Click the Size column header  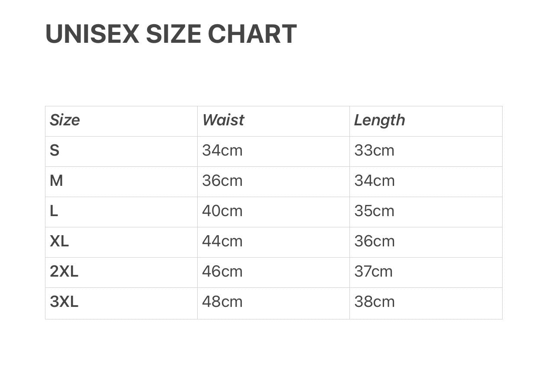coord(65,120)
